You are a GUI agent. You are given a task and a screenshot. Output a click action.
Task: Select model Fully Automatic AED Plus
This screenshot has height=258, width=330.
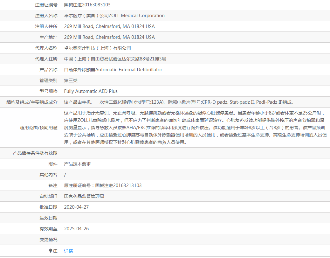[x=91, y=91]
